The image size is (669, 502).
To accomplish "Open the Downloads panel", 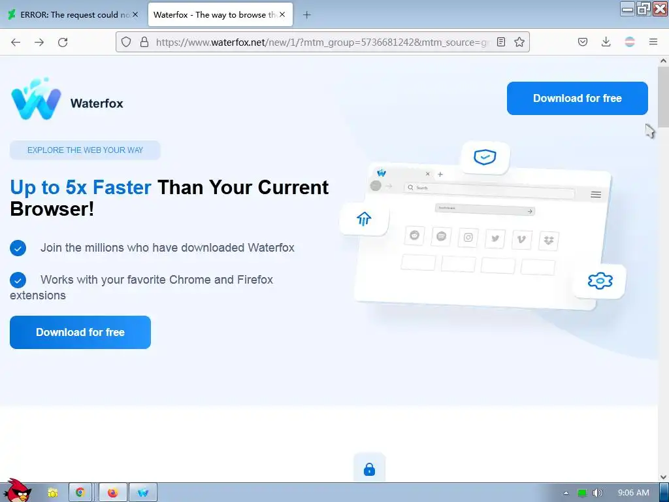I will [606, 42].
